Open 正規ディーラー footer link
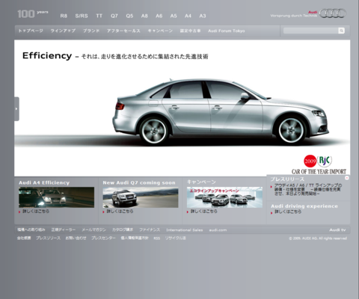Image resolution: width=359 pixels, height=299 pixels. (x=64, y=229)
